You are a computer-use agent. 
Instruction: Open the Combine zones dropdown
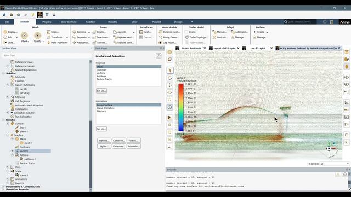point(89,32)
